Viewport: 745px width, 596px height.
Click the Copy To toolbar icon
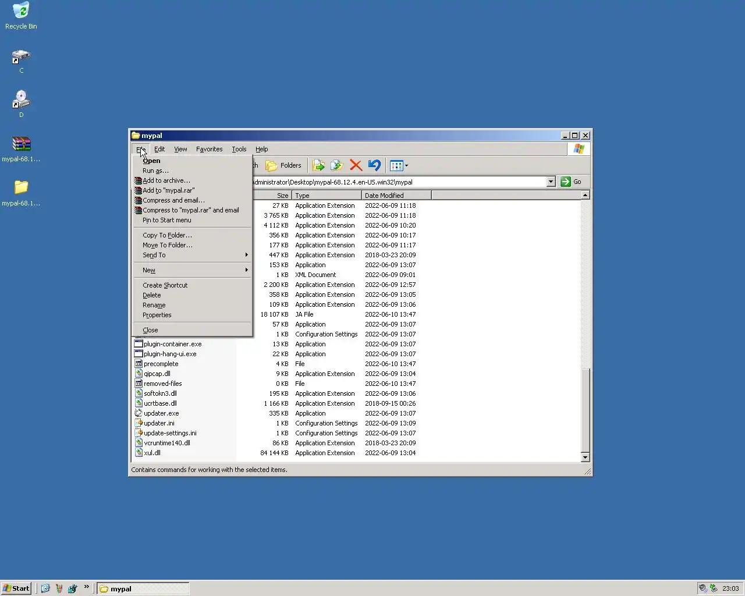click(x=337, y=165)
